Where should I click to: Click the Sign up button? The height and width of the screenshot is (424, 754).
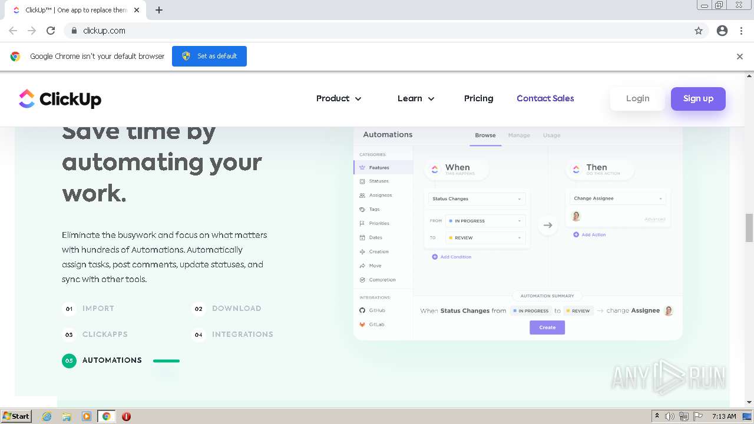pos(698,98)
